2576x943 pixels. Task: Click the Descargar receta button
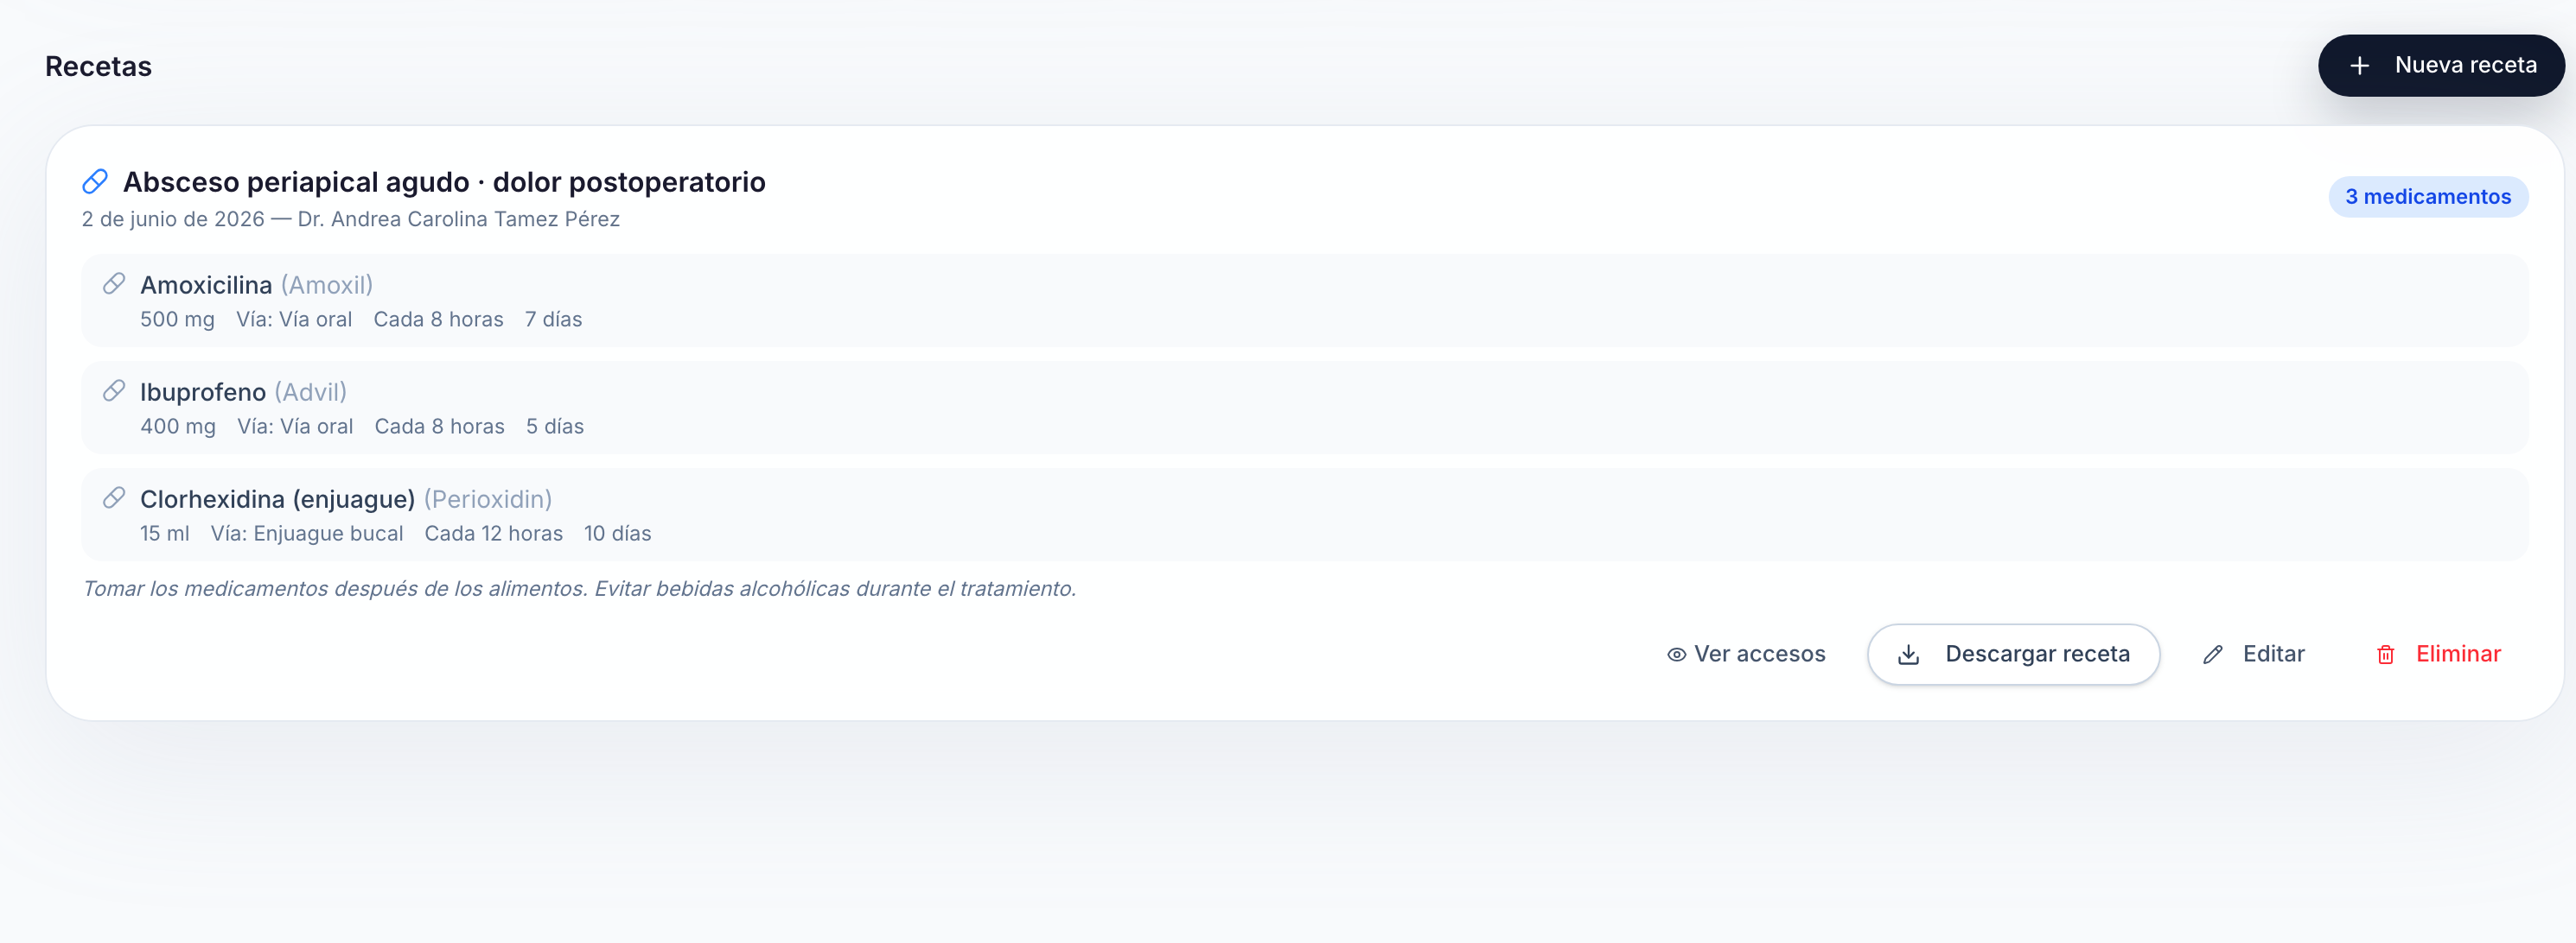point(2013,655)
